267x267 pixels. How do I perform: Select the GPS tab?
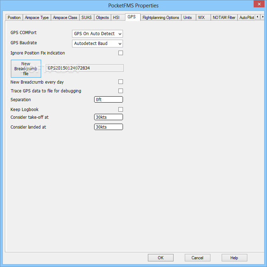(x=133, y=17)
